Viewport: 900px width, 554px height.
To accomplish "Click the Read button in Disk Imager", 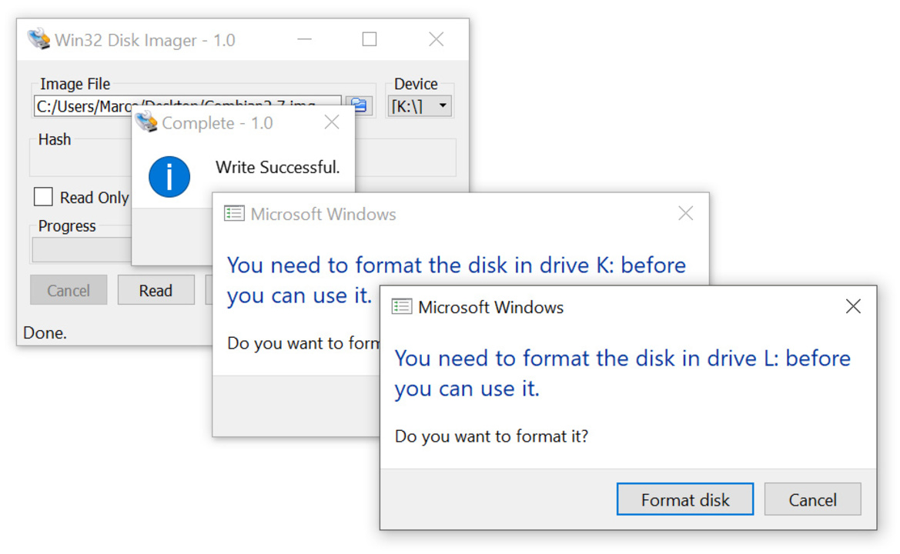I will click(x=156, y=290).
